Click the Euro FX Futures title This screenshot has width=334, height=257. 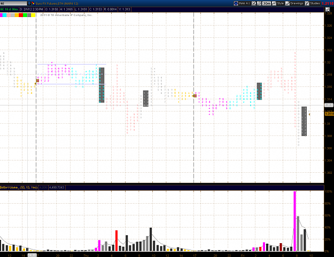pyautogui.click(x=57, y=4)
